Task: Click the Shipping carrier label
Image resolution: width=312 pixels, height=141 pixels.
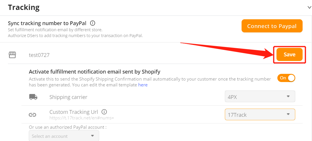Action: point(68,97)
